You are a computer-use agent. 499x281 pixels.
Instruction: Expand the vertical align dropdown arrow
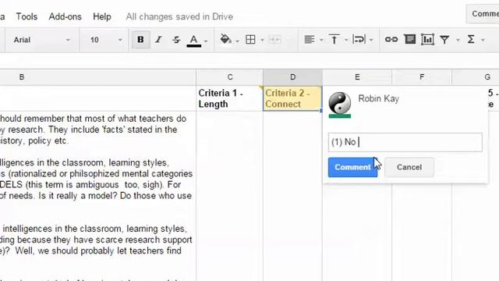coord(346,40)
